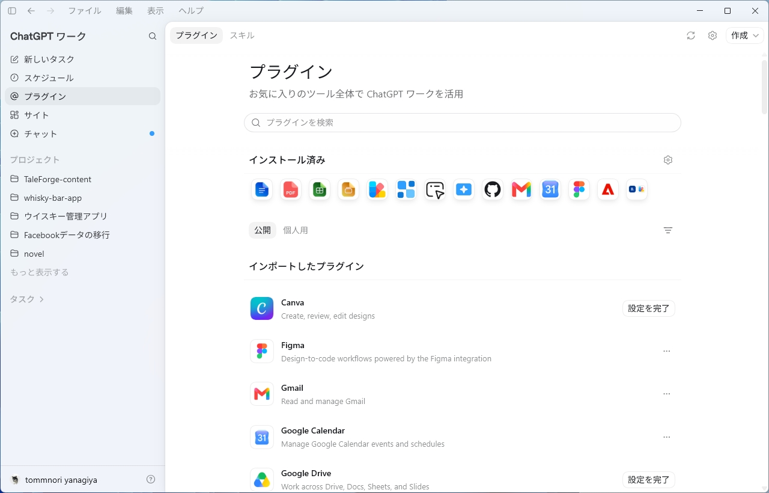Click the Canva logo in plugin list
Image resolution: width=769 pixels, height=493 pixels.
pyautogui.click(x=262, y=308)
